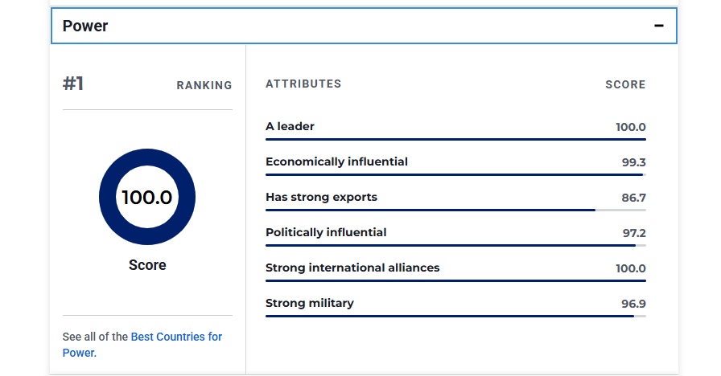Click the #1 ranking number
This screenshot has height=376, width=721.
click(73, 84)
